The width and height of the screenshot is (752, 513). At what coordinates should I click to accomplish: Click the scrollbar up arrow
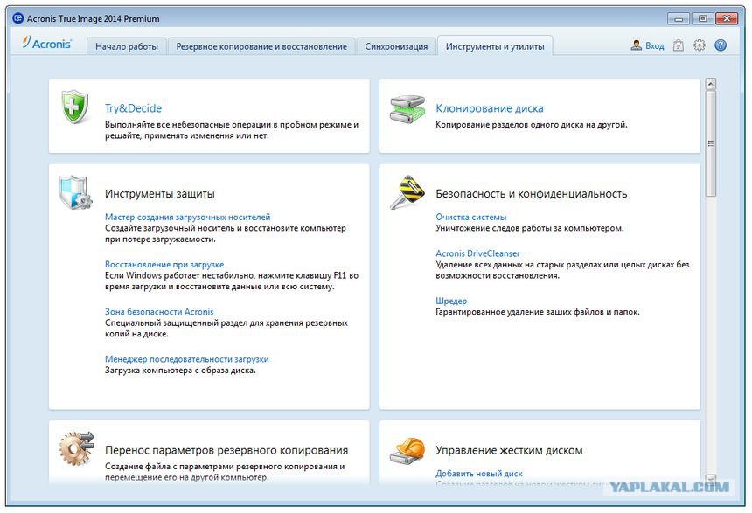click(711, 84)
